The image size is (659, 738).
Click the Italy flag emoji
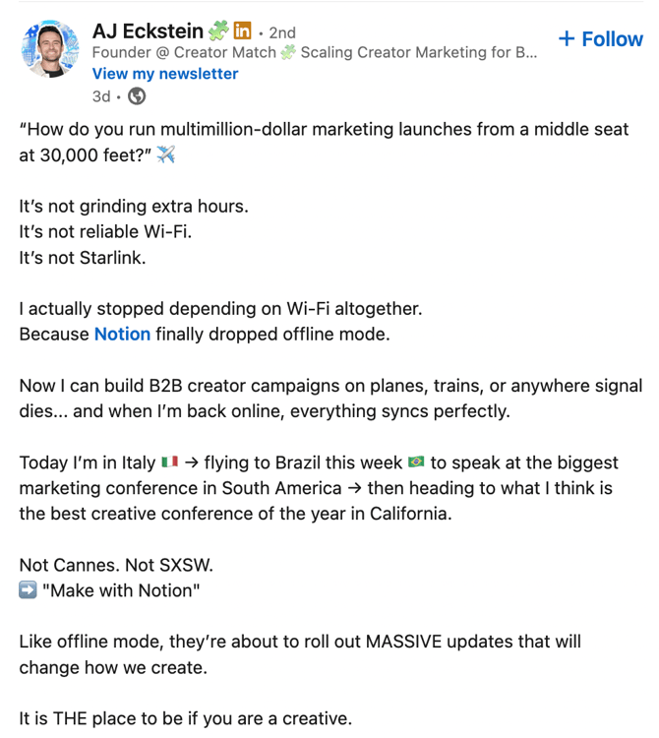click(x=169, y=461)
